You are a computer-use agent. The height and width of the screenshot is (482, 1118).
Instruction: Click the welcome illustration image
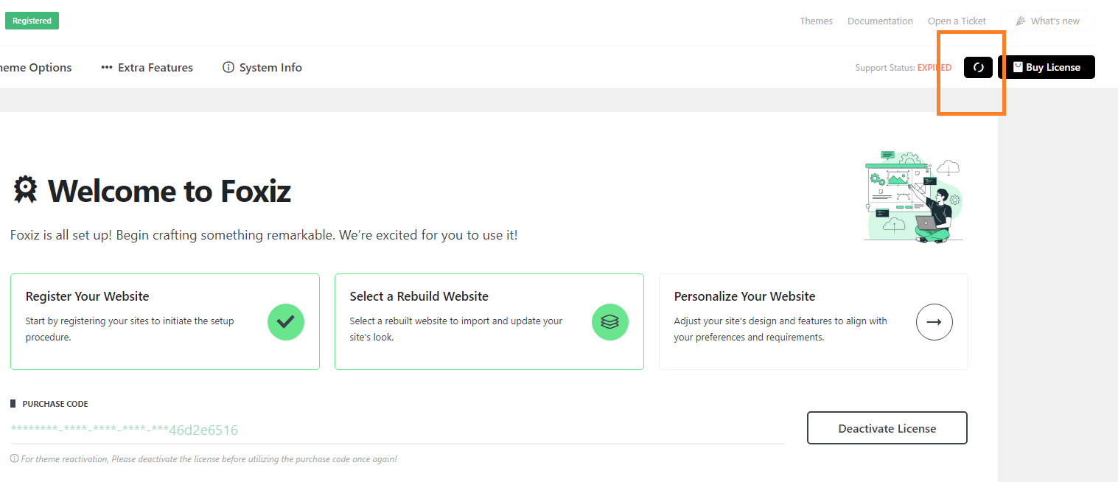[914, 197]
